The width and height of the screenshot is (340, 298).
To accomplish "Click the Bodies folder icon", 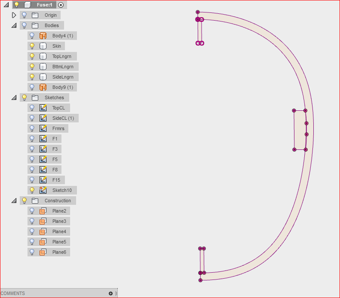I will point(35,26).
